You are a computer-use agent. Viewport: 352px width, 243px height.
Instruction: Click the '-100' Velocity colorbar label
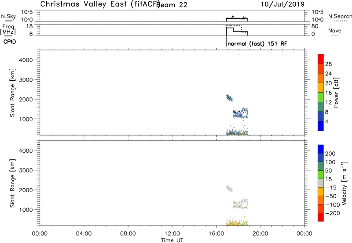(x=333, y=204)
